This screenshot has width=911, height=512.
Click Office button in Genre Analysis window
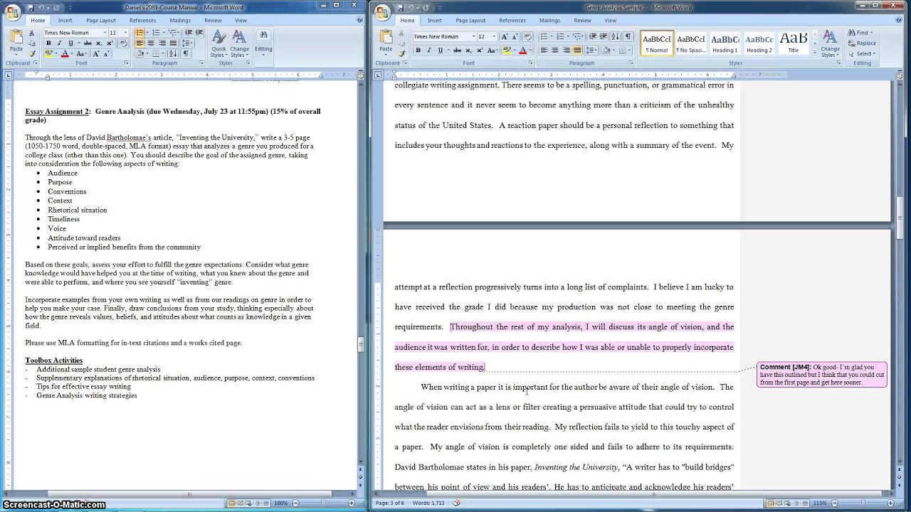point(382,12)
